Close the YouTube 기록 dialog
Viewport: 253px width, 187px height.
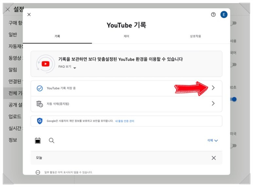coord(29,14)
